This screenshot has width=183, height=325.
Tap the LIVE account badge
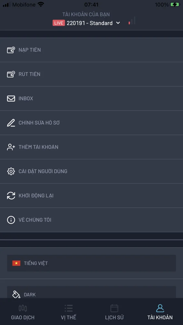pyautogui.click(x=59, y=23)
